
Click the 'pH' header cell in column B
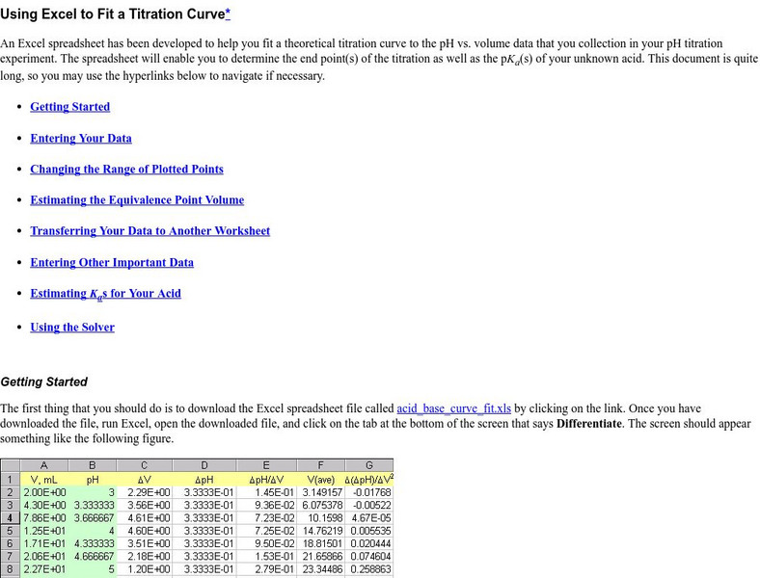tap(93, 480)
